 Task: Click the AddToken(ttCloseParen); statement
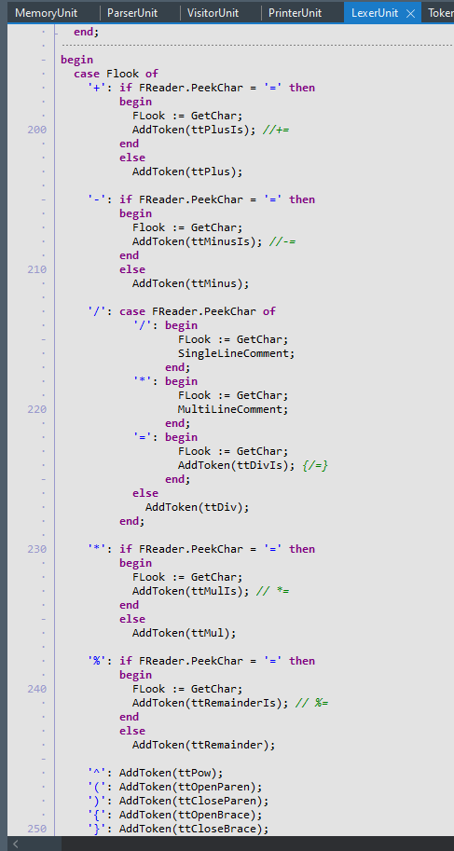(194, 801)
